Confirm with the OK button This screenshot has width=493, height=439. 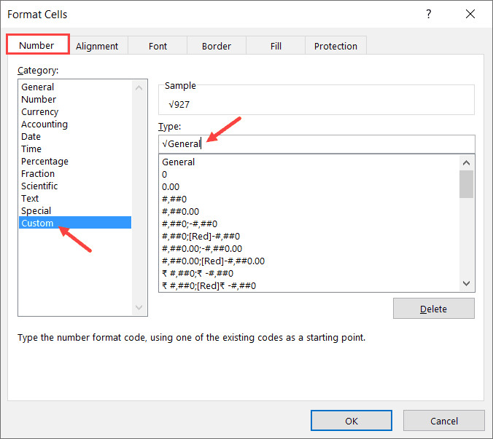click(351, 421)
